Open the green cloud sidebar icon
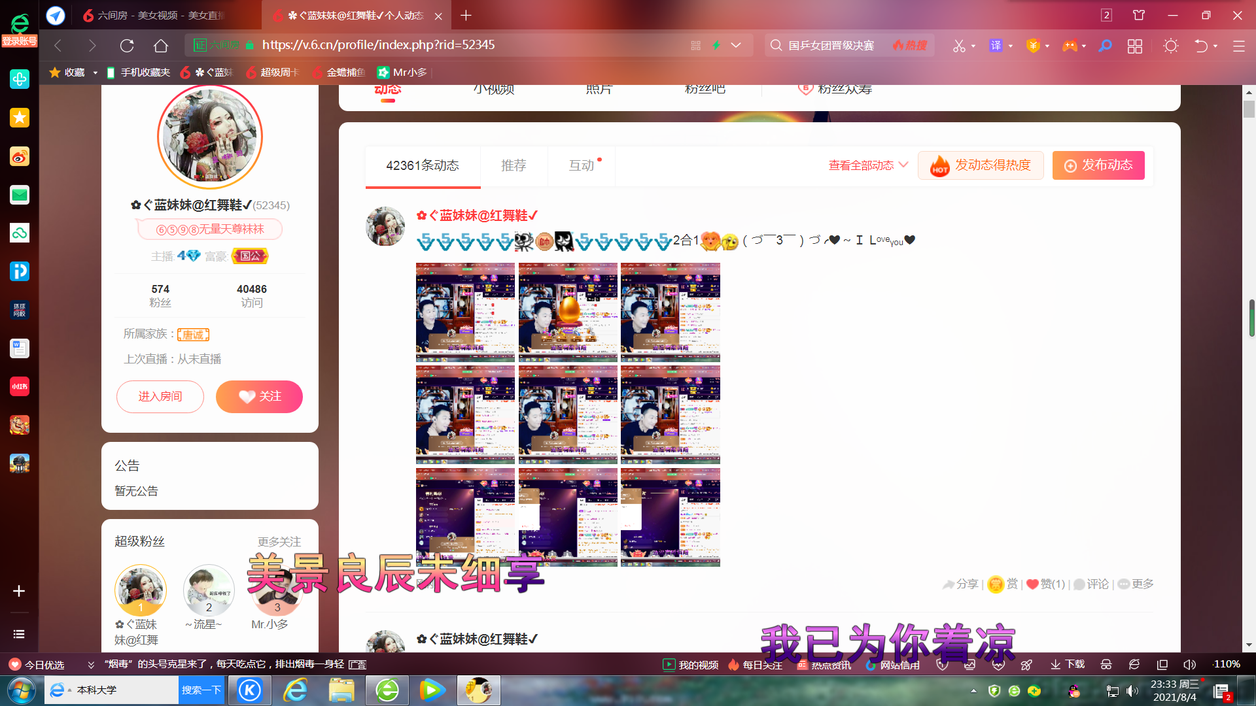The image size is (1256, 706). [x=20, y=233]
